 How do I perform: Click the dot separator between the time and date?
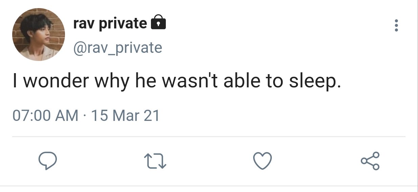click(x=85, y=116)
